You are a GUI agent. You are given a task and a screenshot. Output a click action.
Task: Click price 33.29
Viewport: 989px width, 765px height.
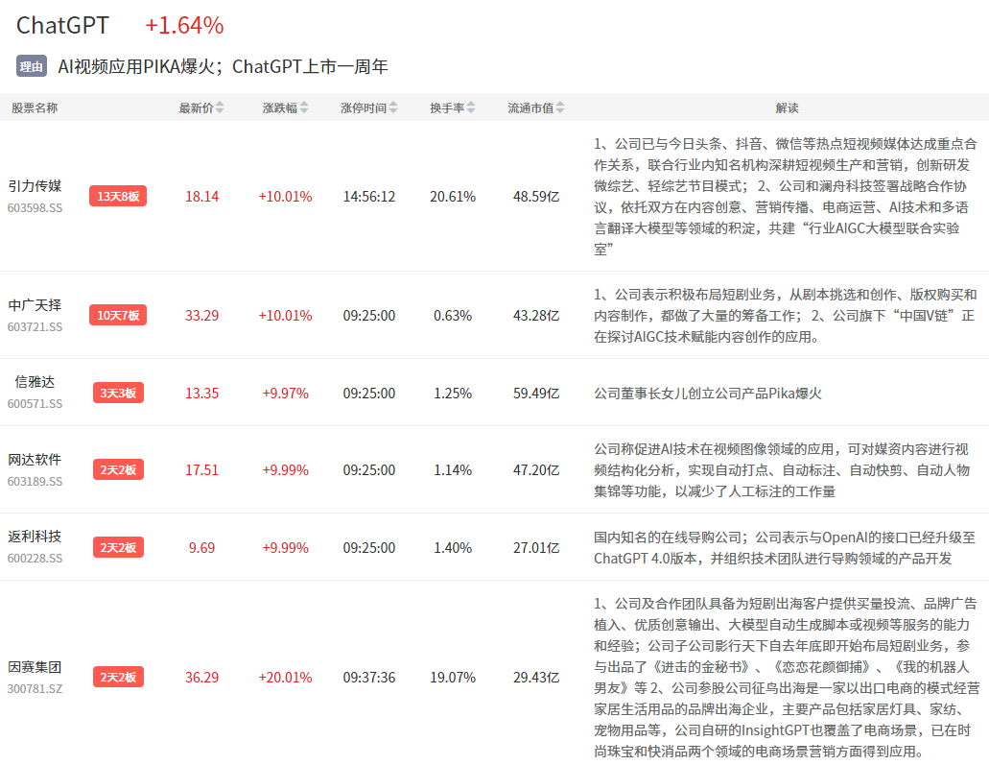201,315
